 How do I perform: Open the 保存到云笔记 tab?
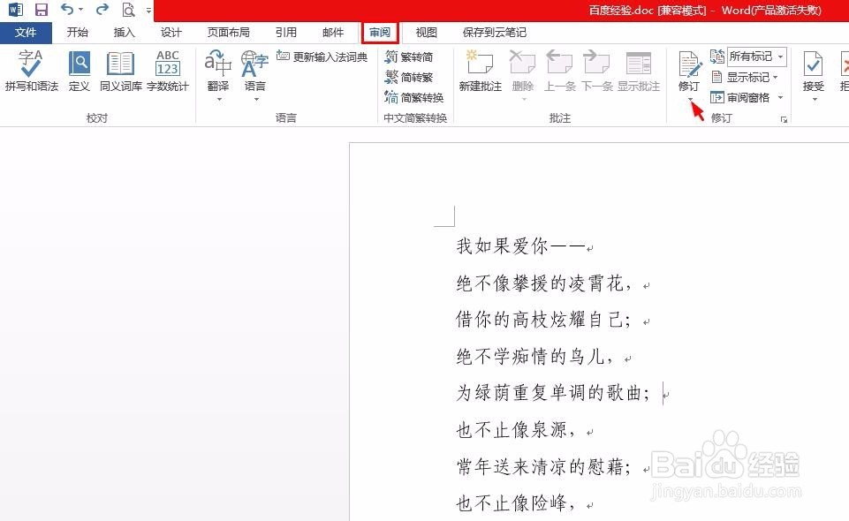495,33
